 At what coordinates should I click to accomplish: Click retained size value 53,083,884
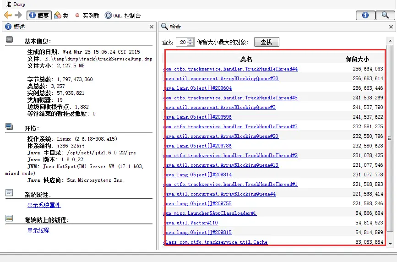click(x=369, y=242)
